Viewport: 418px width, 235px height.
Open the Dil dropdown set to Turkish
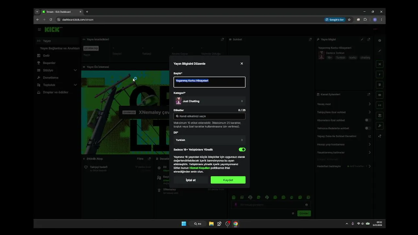pos(209,140)
